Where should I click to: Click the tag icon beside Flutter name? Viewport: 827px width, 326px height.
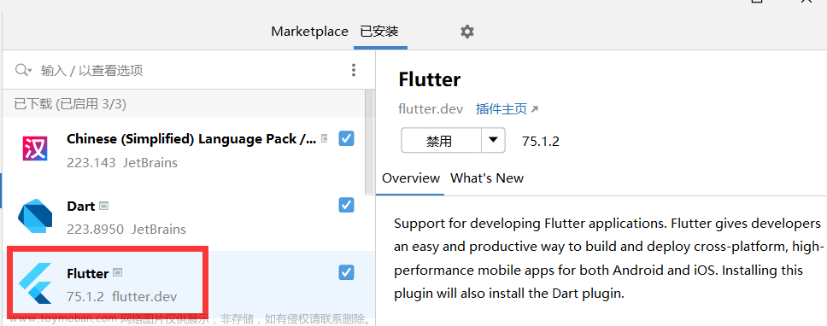118,273
